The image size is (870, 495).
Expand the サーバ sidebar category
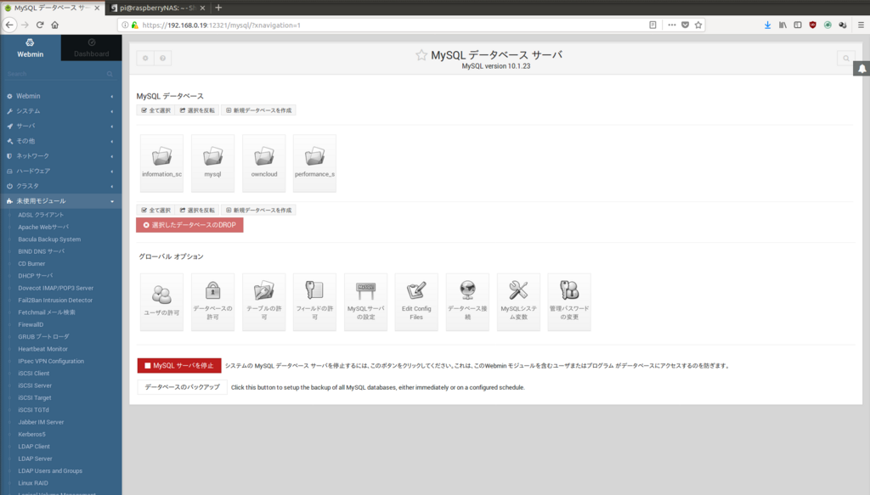point(60,126)
